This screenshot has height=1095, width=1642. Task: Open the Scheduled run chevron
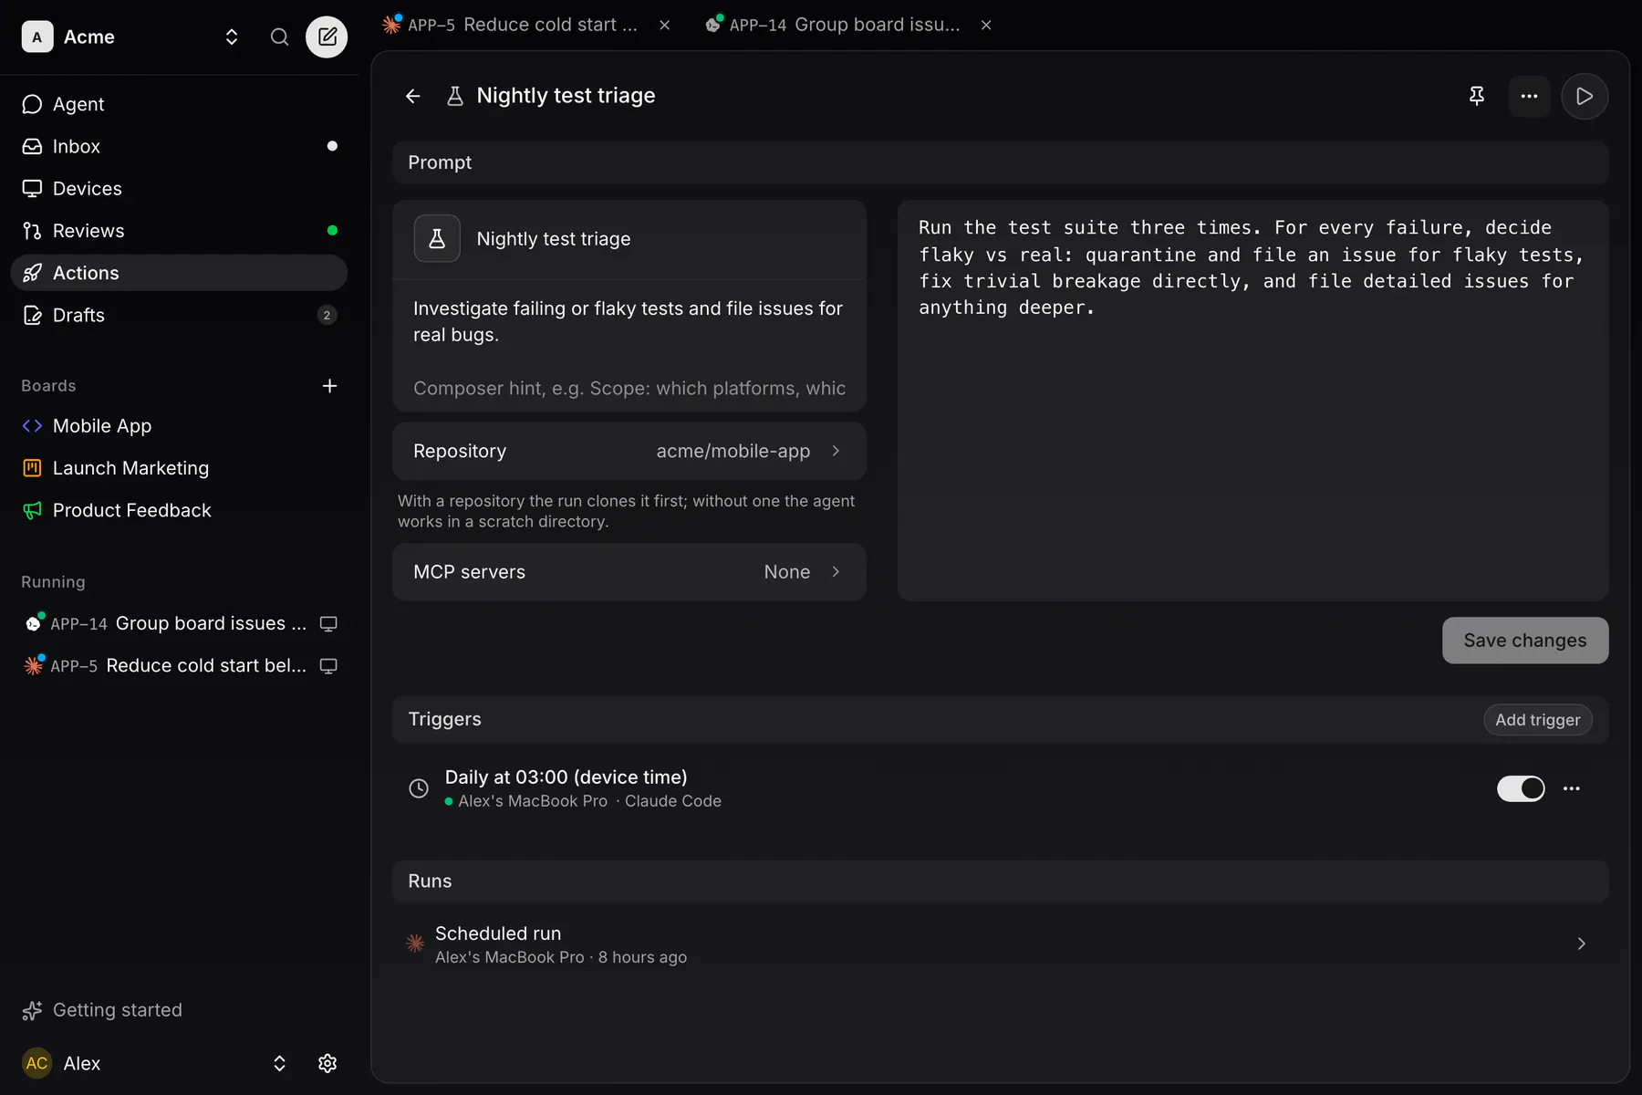tap(1581, 944)
